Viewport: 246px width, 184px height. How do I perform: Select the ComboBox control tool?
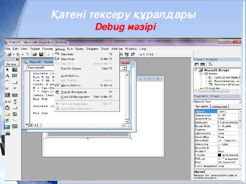point(7,95)
